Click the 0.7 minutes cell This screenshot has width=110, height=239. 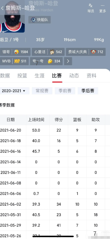click(x=36, y=194)
